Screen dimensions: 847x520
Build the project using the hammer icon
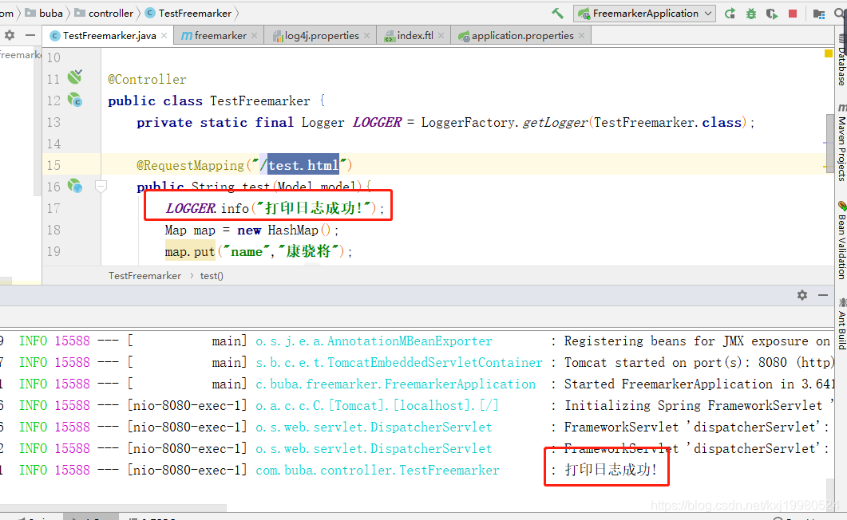(558, 13)
